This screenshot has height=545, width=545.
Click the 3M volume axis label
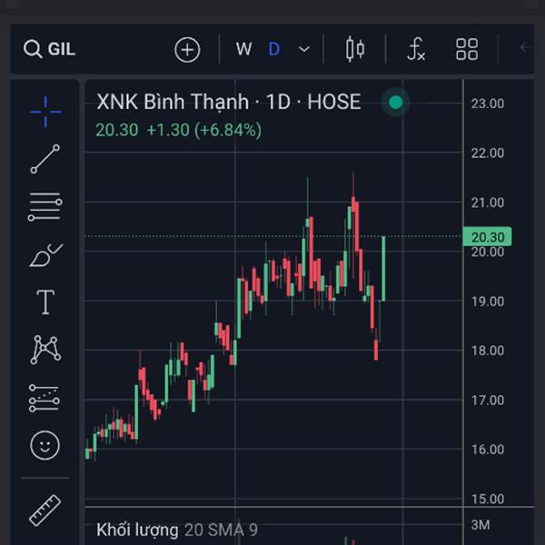coord(481,525)
